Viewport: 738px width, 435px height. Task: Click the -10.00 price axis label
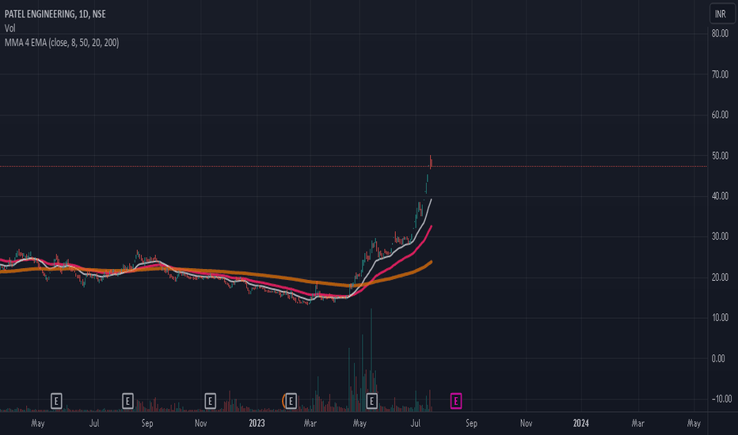[x=721, y=399]
